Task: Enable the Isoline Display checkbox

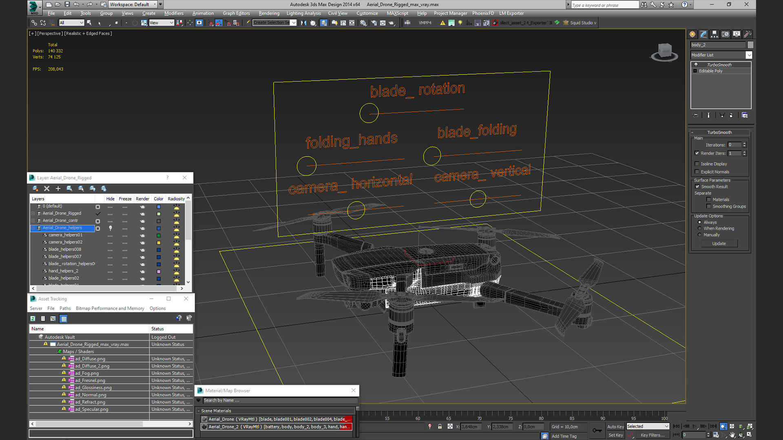Action: coord(697,164)
